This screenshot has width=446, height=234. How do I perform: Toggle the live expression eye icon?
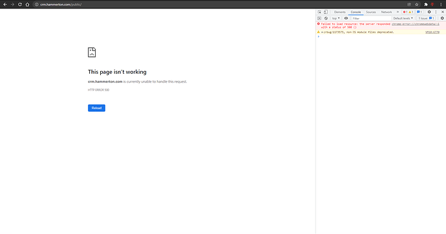(346, 18)
